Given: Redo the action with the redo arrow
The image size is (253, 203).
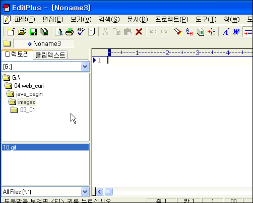Looking at the screenshot, I should click(x=164, y=32).
